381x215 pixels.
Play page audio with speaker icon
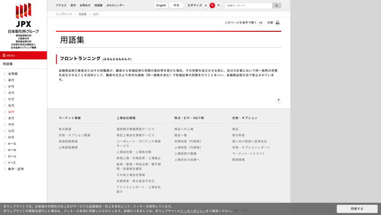(260, 23)
